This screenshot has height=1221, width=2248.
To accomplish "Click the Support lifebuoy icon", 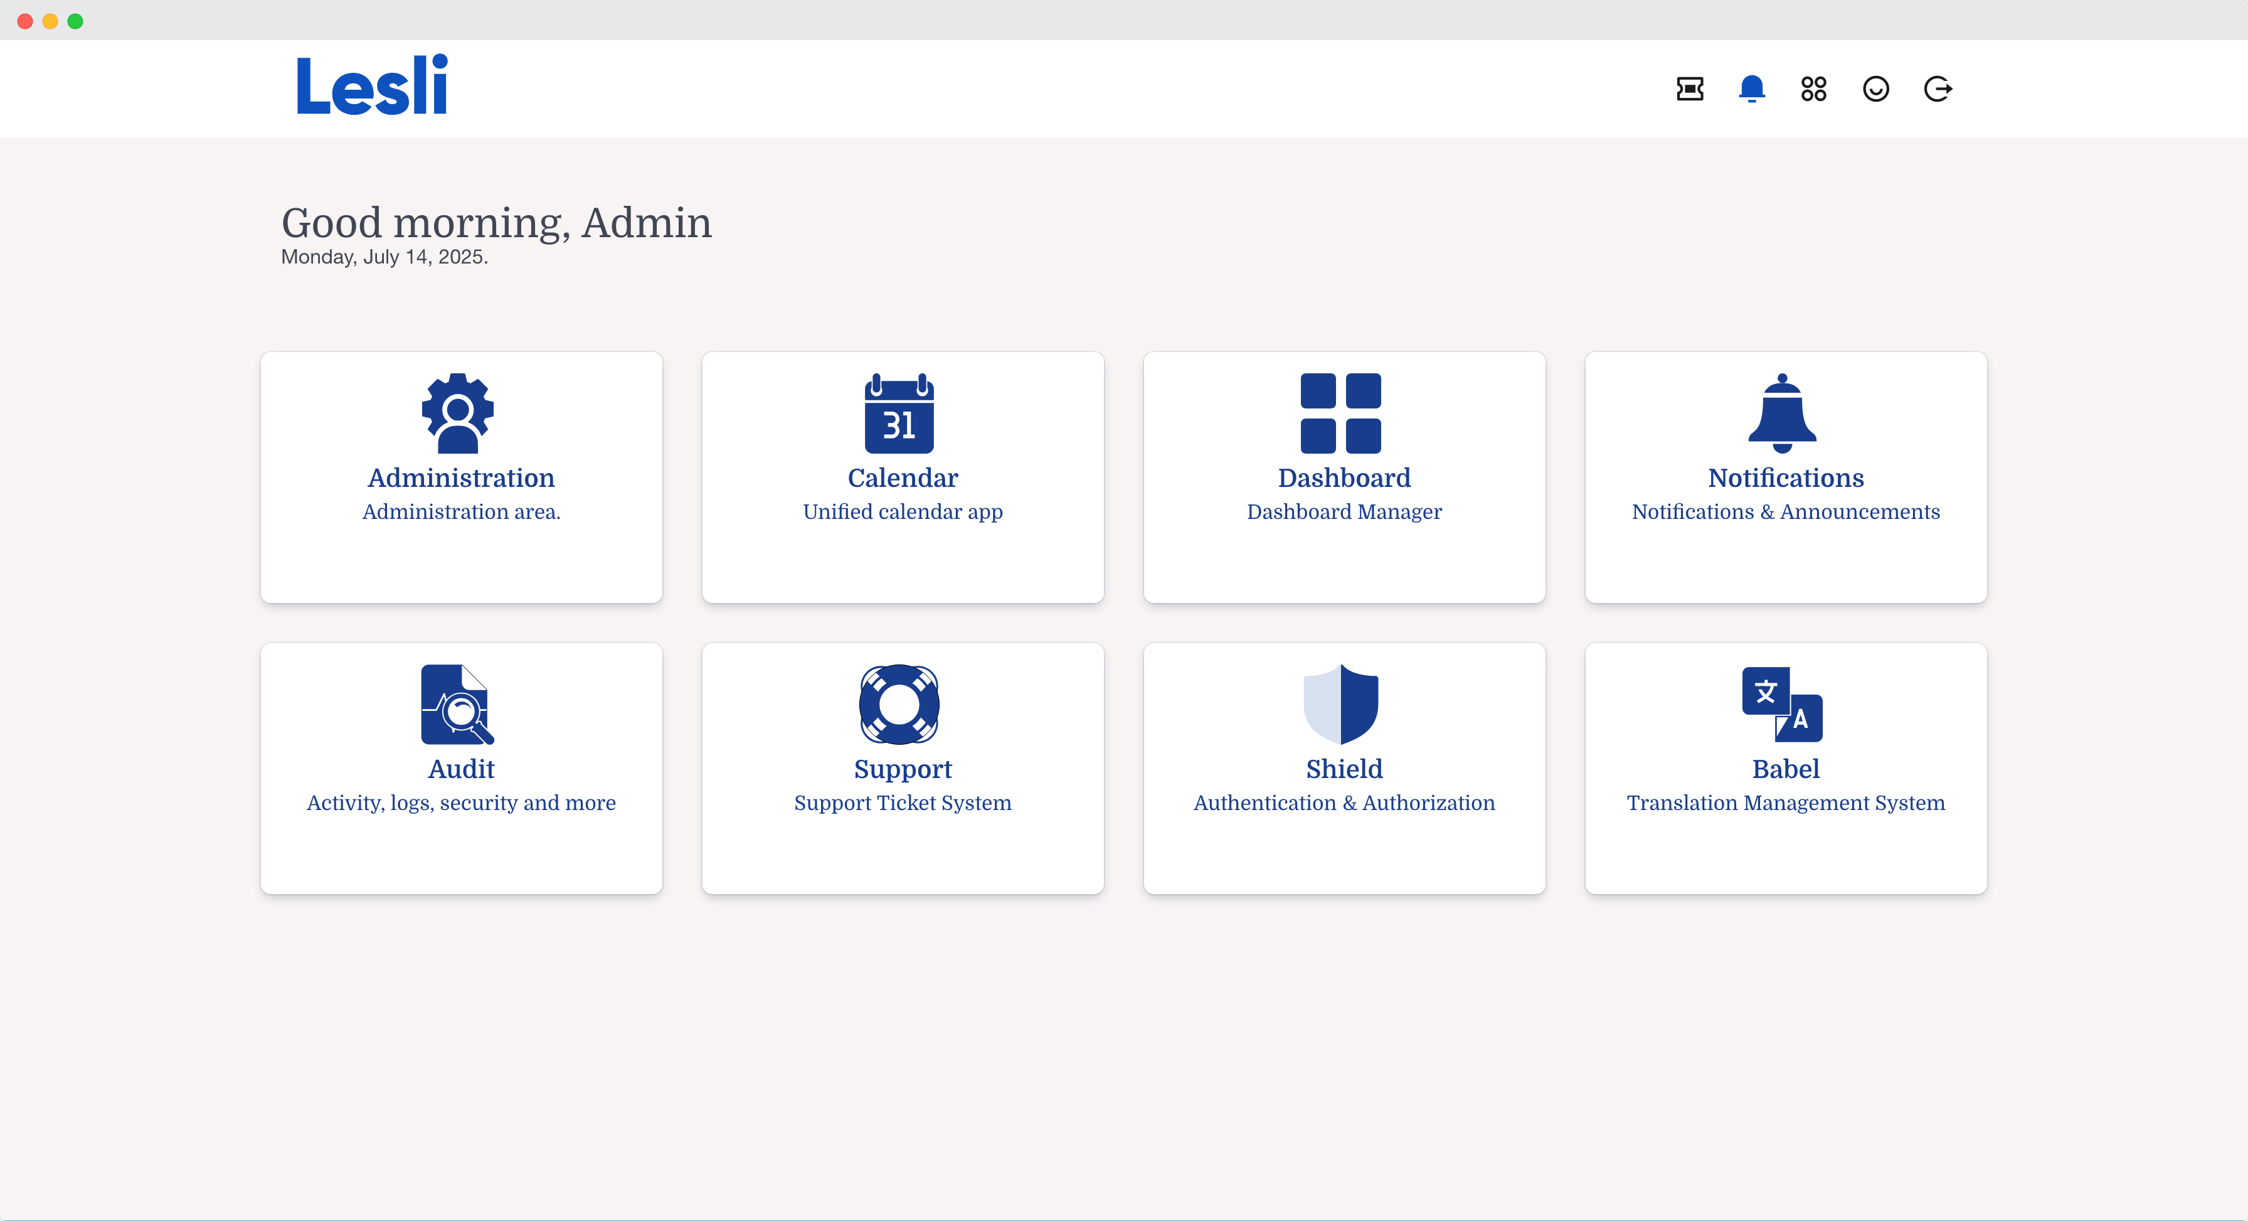I will coord(899,705).
